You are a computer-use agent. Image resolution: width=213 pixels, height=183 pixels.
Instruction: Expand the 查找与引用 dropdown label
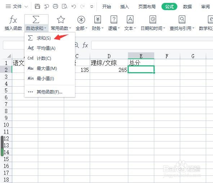[x=182, y=28]
